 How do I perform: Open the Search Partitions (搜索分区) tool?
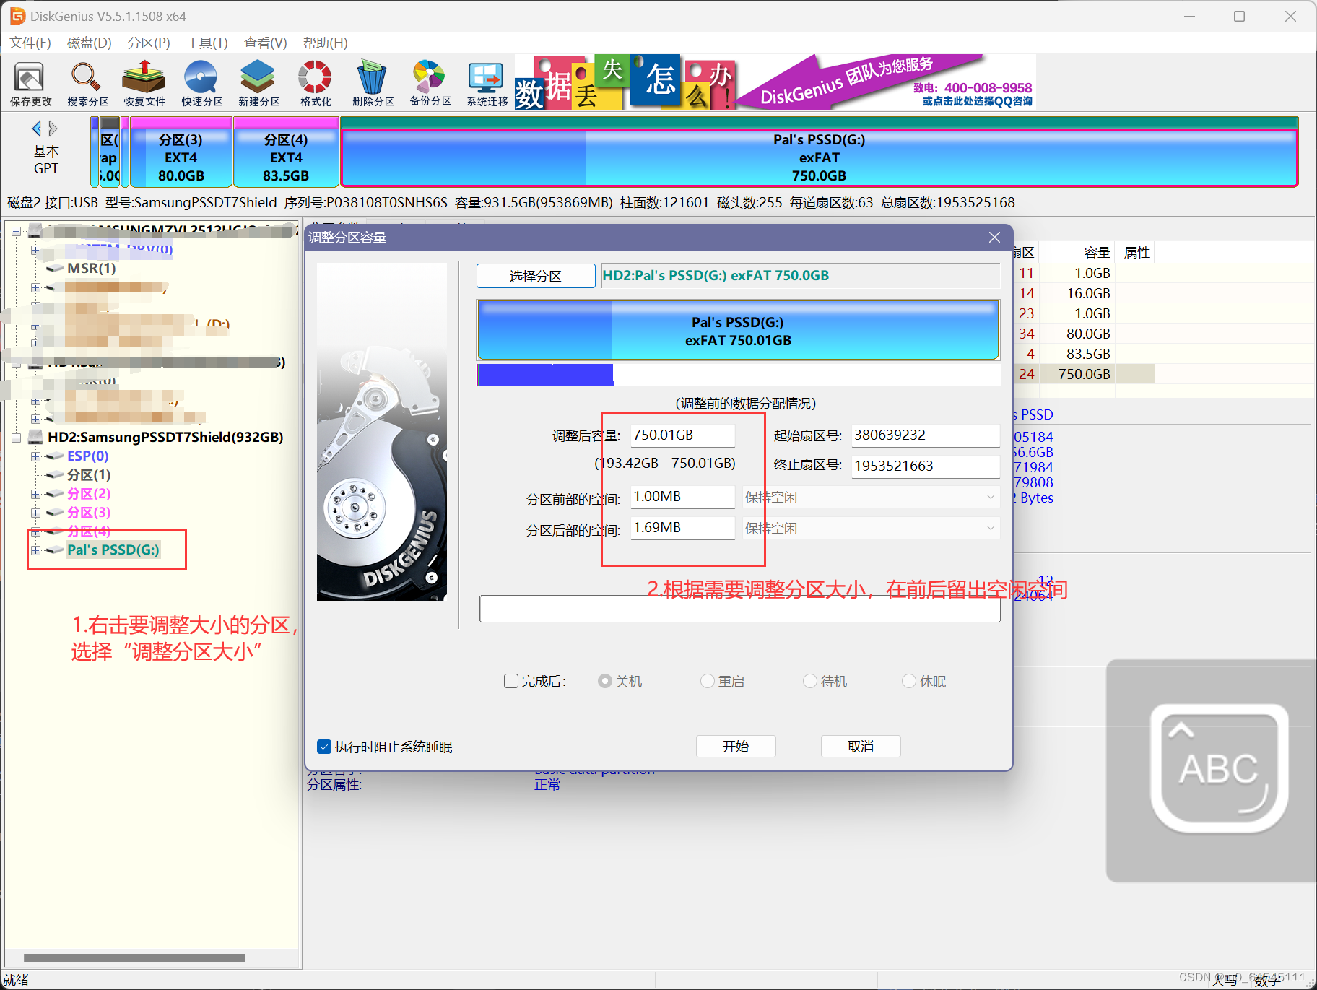coord(87,84)
